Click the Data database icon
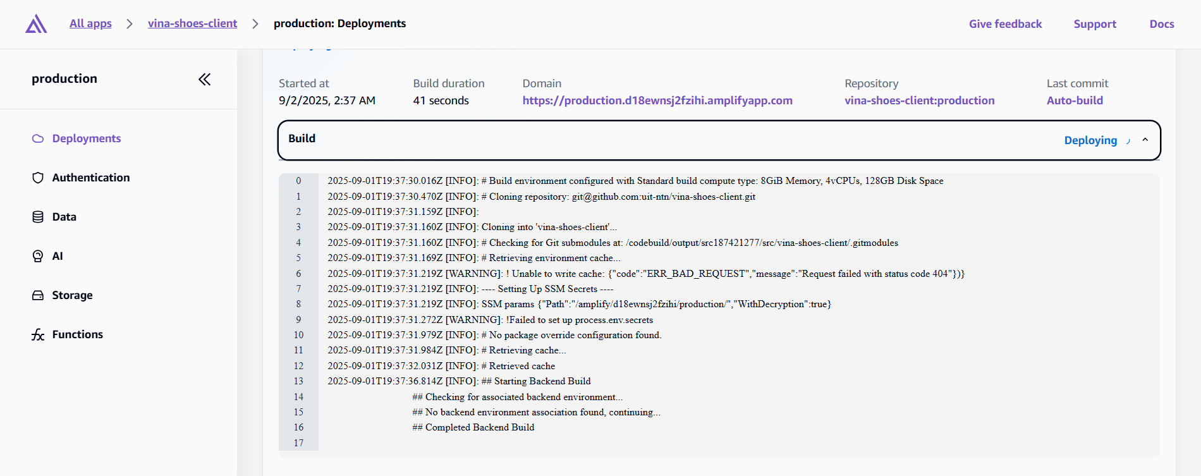Viewport: 1201px width, 476px height. (x=38, y=217)
